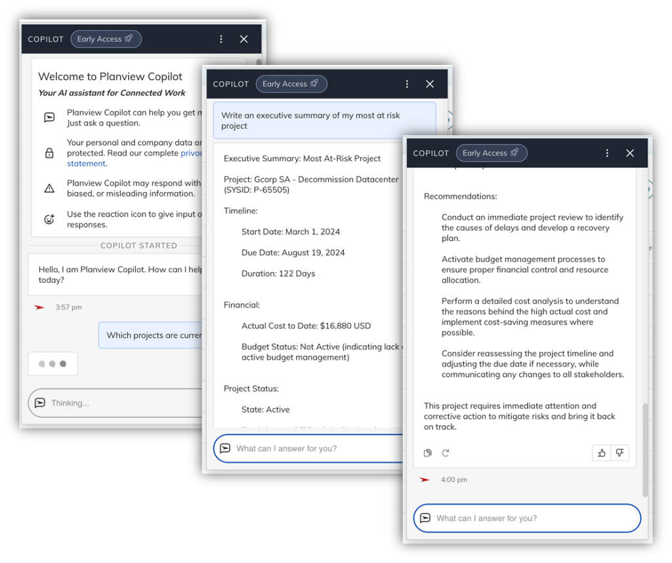Click the 'Thinking...' input field
The height and width of the screenshot is (563, 672).
click(115, 403)
